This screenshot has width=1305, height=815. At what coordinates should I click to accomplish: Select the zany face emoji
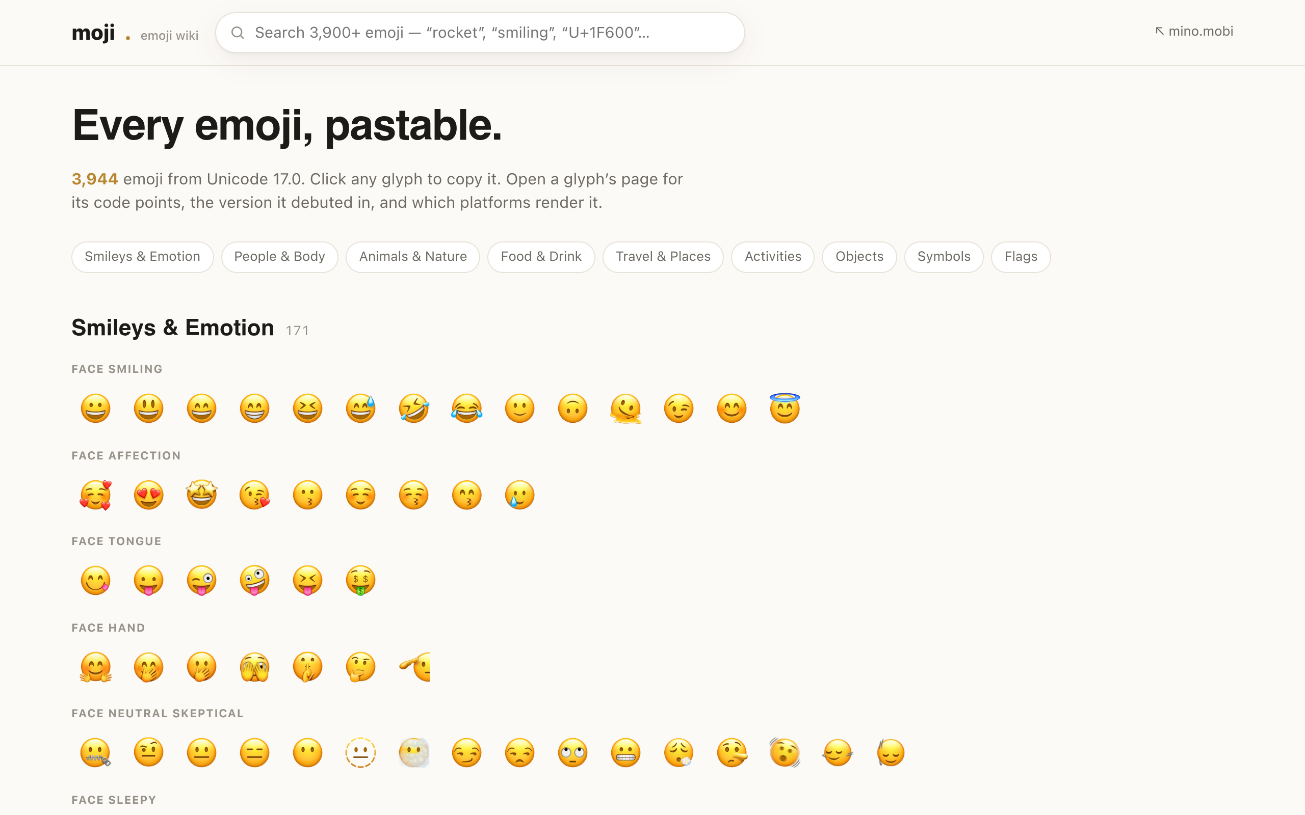(254, 581)
